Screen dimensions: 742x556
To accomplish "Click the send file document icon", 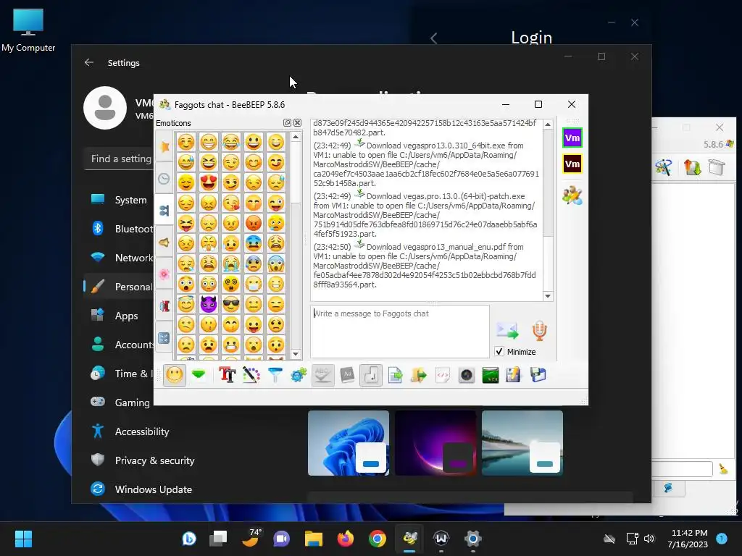I will [395, 376].
